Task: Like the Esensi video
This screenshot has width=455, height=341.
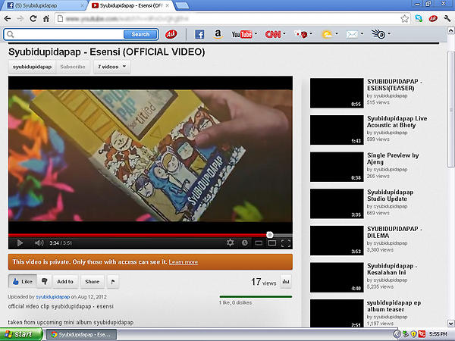Action: pyautogui.click(x=23, y=281)
